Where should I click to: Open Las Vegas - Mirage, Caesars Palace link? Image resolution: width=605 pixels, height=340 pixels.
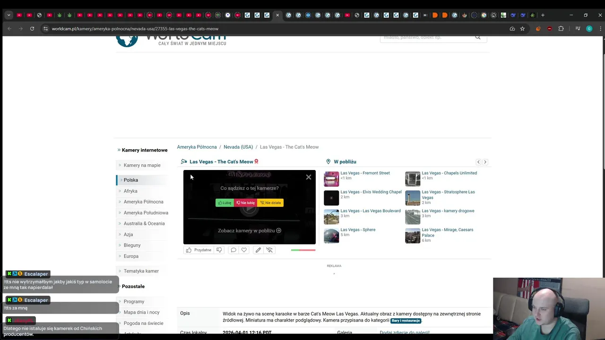click(x=447, y=232)
